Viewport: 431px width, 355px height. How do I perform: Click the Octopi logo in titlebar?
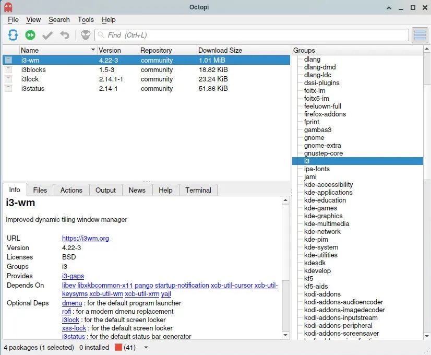click(8, 7)
